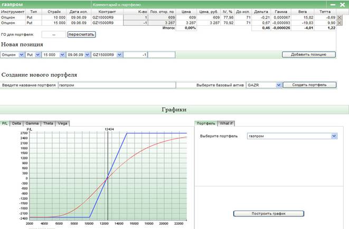Open the contract GZ15000R9 dropdown

pyautogui.click(x=119, y=54)
